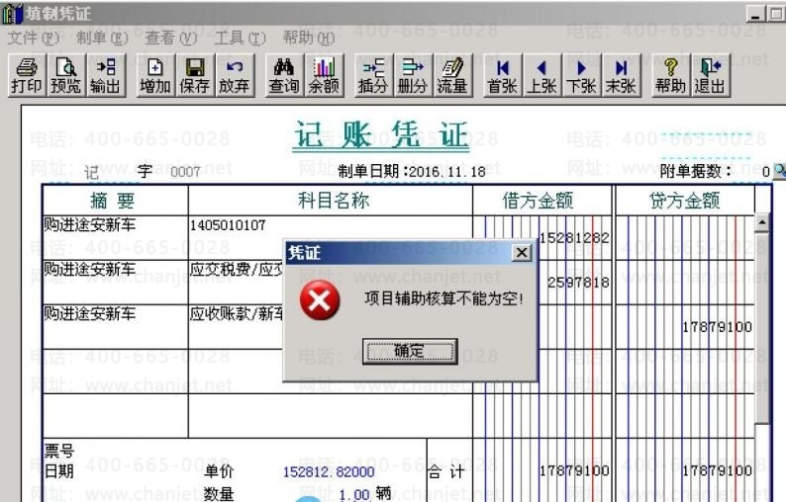This screenshot has height=502, width=786.
Task: Click the 制单日期 2016.11.18 field
Action: click(412, 172)
